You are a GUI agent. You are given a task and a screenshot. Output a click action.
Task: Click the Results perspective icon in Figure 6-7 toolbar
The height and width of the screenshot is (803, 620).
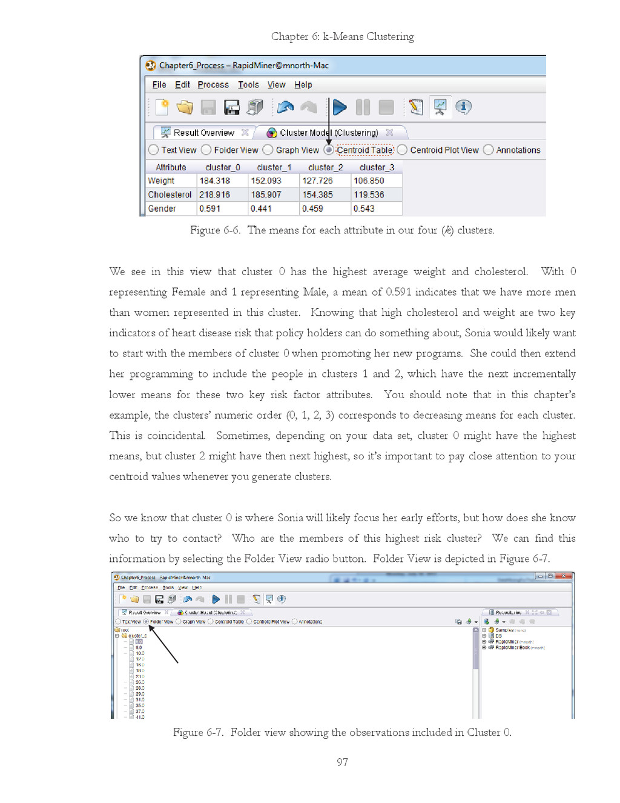269,599
